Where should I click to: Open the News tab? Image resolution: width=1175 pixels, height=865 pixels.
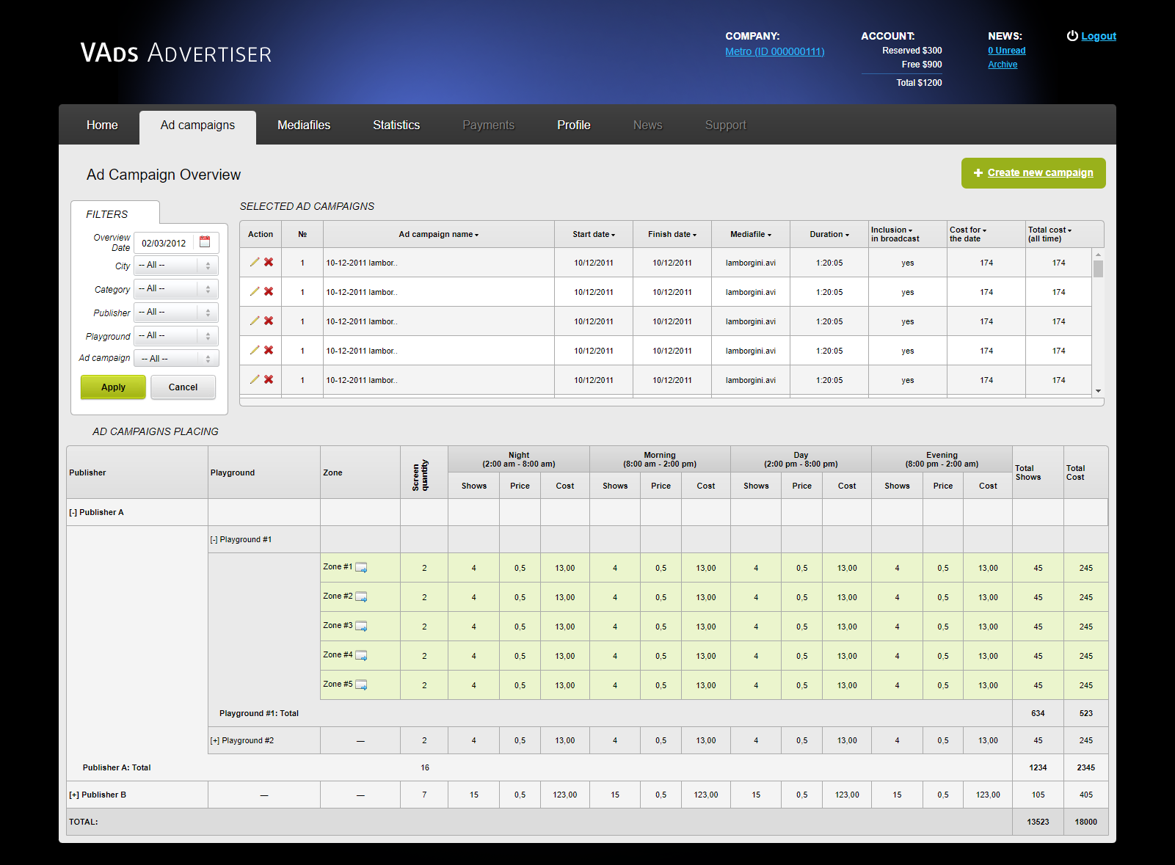pyautogui.click(x=648, y=125)
